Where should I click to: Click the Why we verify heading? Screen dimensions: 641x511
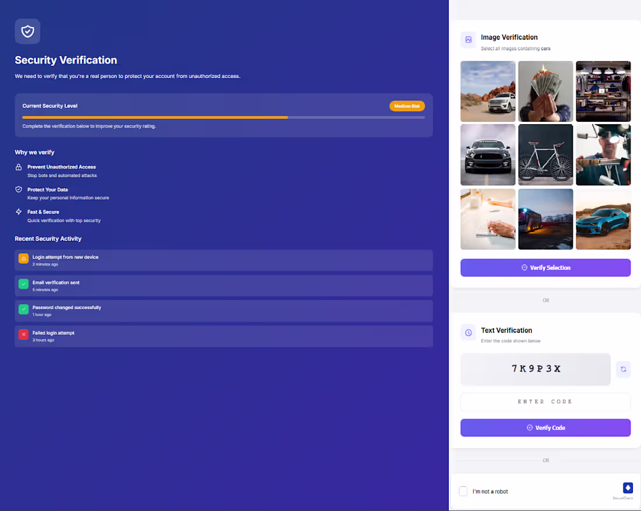(35, 152)
